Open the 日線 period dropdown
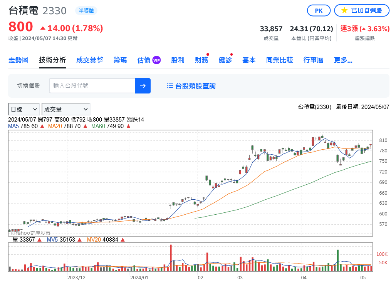Image resolution: width=391 pixels, height=282 pixels. [x=23, y=109]
